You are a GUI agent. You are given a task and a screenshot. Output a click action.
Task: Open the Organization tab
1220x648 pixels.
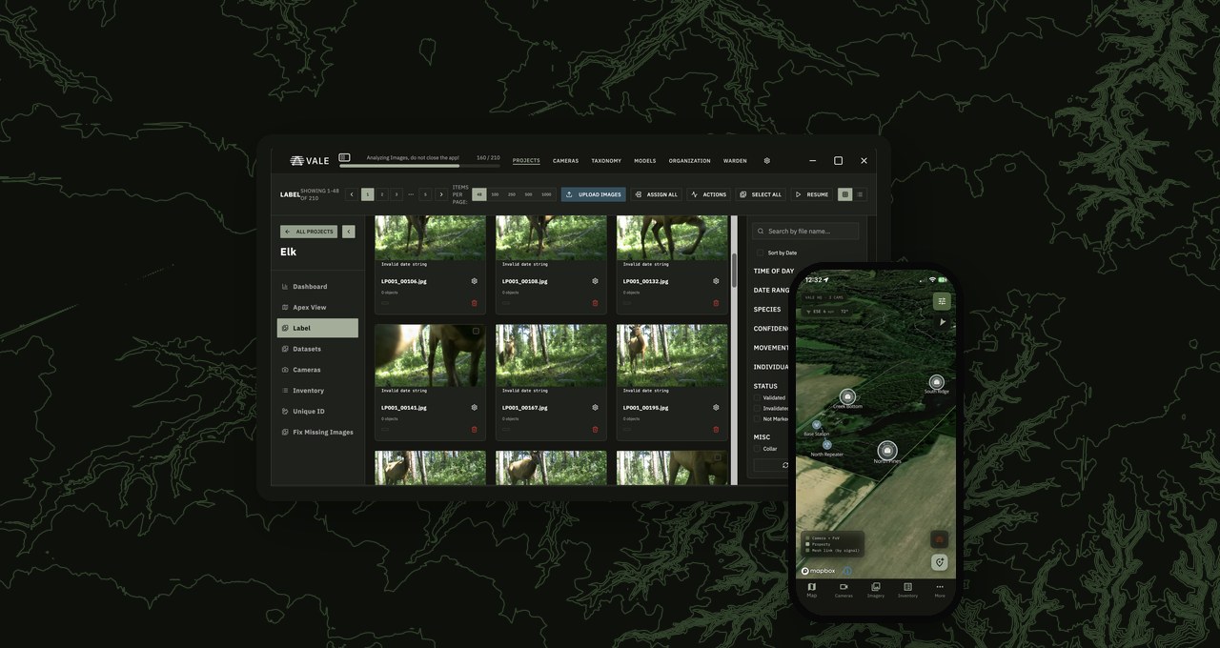689,161
